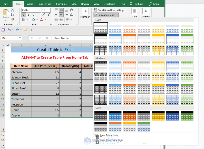The image size is (204, 149).
Task: Open Editing search icon
Action: point(146,12)
